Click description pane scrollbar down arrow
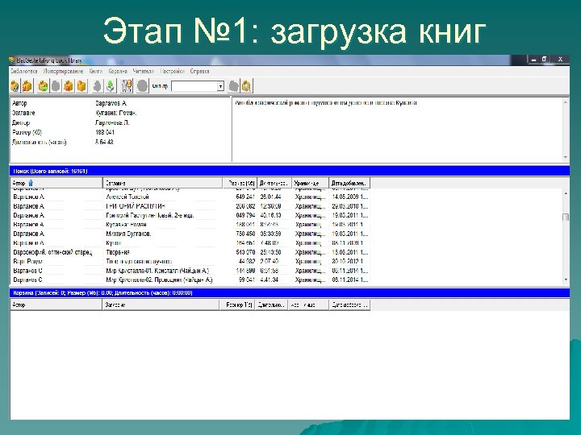This screenshot has width=581, height=435. pyautogui.click(x=566, y=157)
